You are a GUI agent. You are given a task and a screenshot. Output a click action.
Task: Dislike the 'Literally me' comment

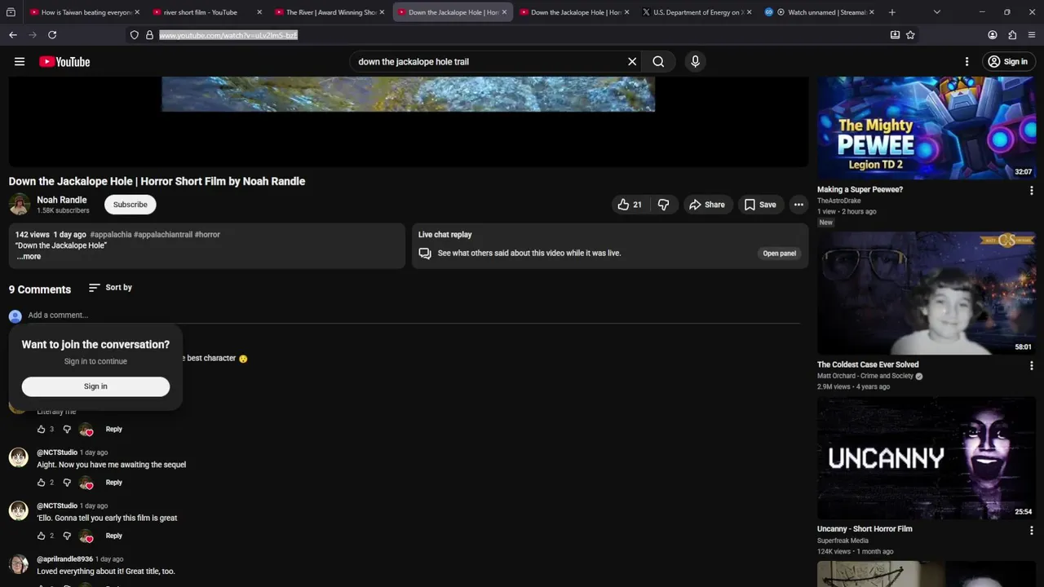tap(67, 430)
